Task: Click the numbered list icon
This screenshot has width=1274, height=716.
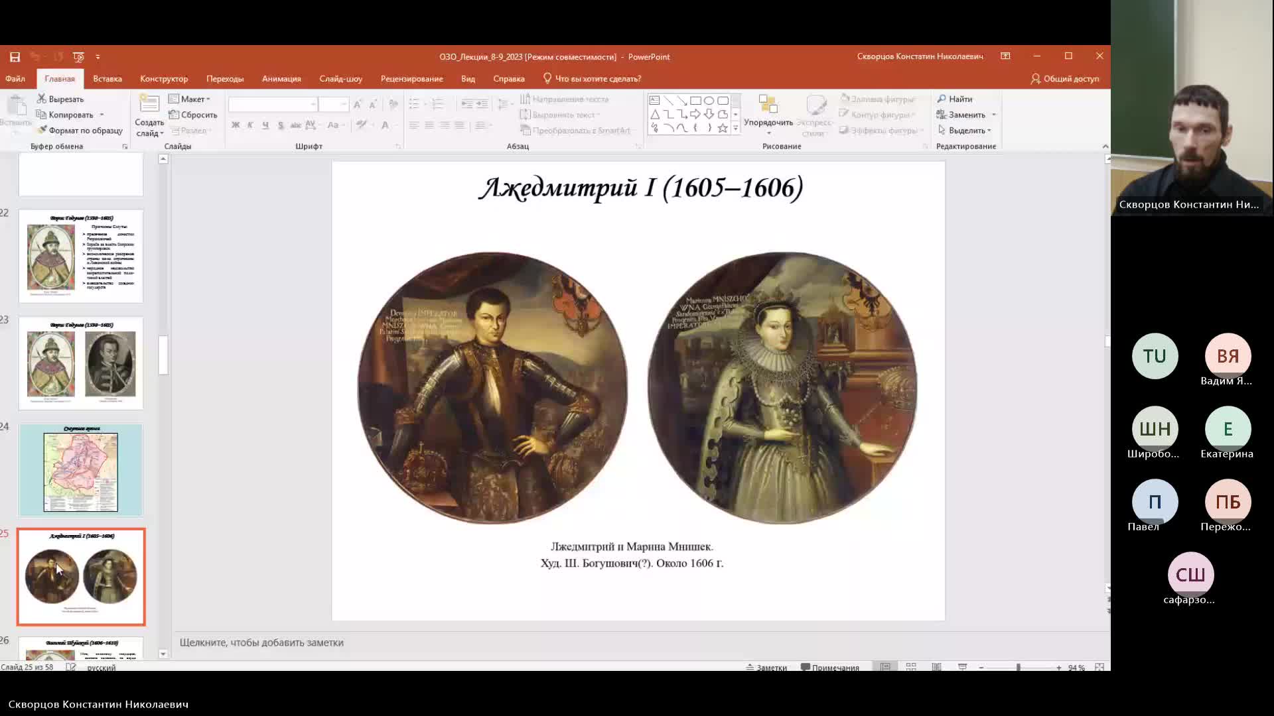Action: (438, 104)
